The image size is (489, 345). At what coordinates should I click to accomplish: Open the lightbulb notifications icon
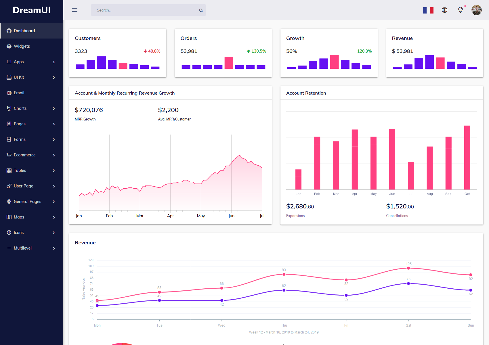click(x=461, y=10)
